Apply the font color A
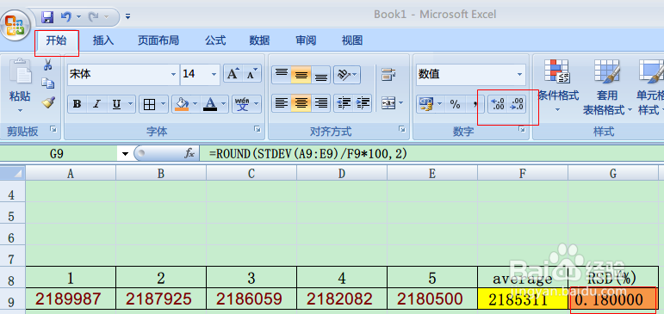Image resolution: width=664 pixels, height=314 pixels. coord(210,104)
